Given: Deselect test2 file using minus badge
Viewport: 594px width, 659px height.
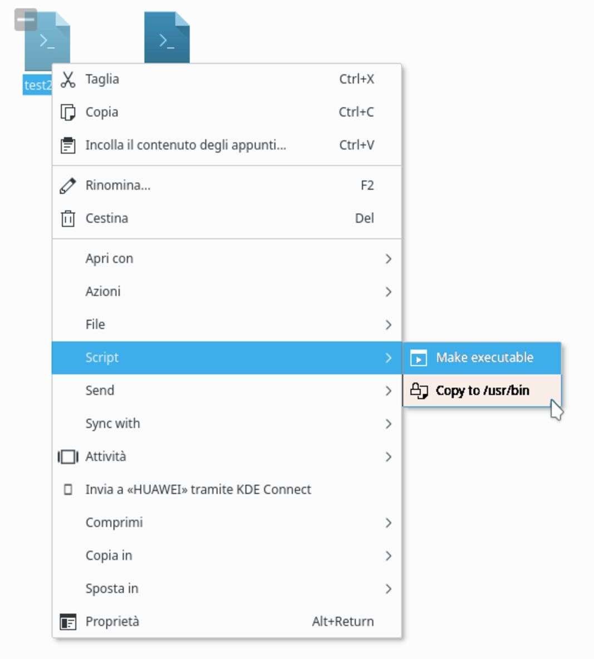Looking at the screenshot, I should 26,19.
